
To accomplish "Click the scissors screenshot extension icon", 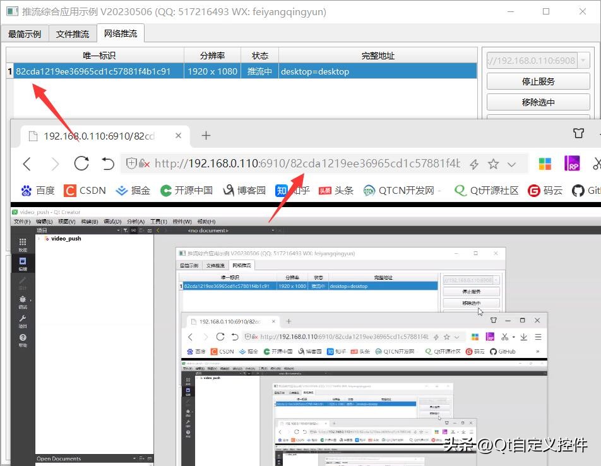I will coord(597,163).
